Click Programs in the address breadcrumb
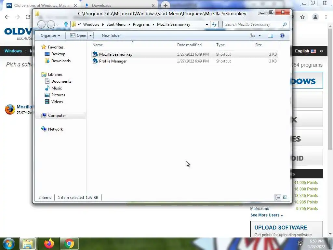Viewport: 333px width, 250px height. (x=141, y=24)
